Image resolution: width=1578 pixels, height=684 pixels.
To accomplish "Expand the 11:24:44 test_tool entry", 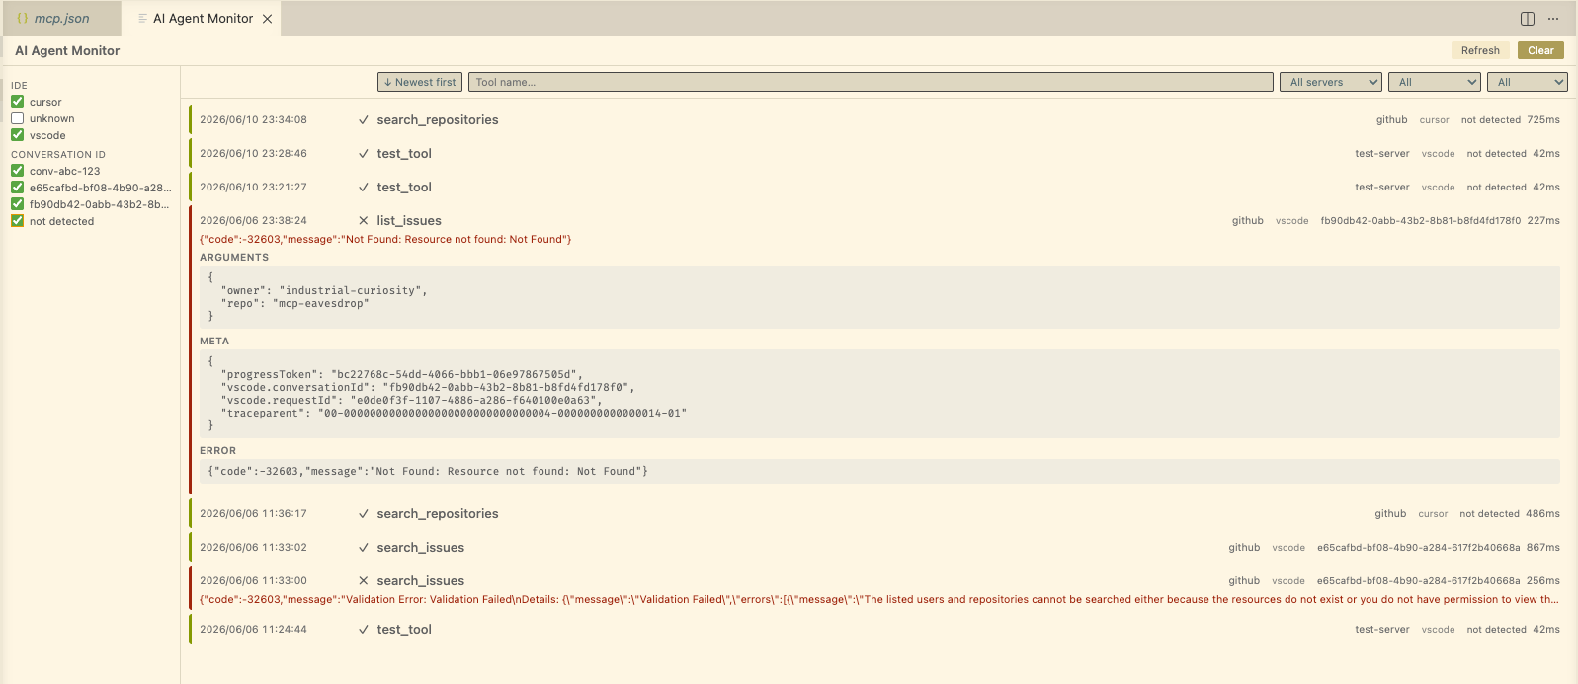I will [x=878, y=630].
